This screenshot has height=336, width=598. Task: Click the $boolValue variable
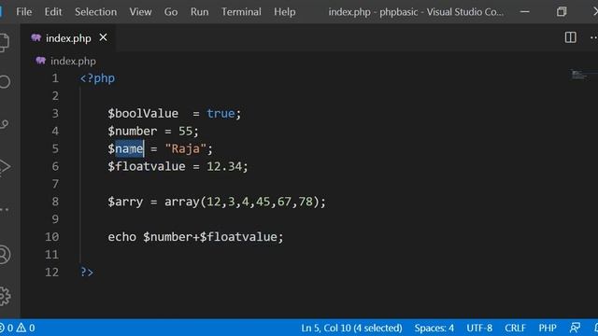(x=143, y=113)
